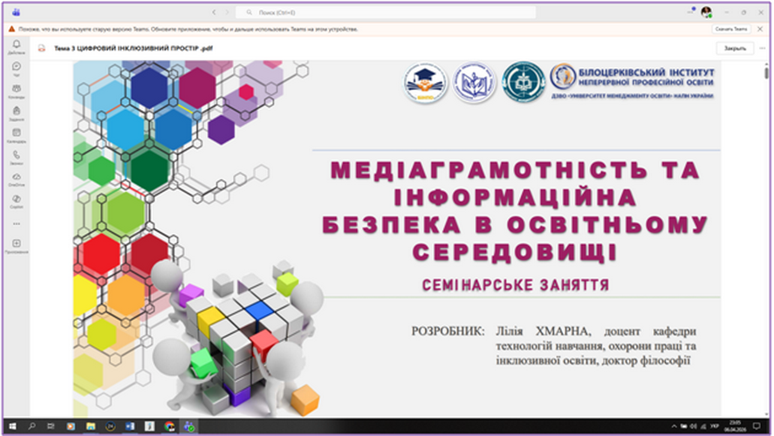
Task: Go to Teams (Команды) in the sidebar
Action: point(17,91)
